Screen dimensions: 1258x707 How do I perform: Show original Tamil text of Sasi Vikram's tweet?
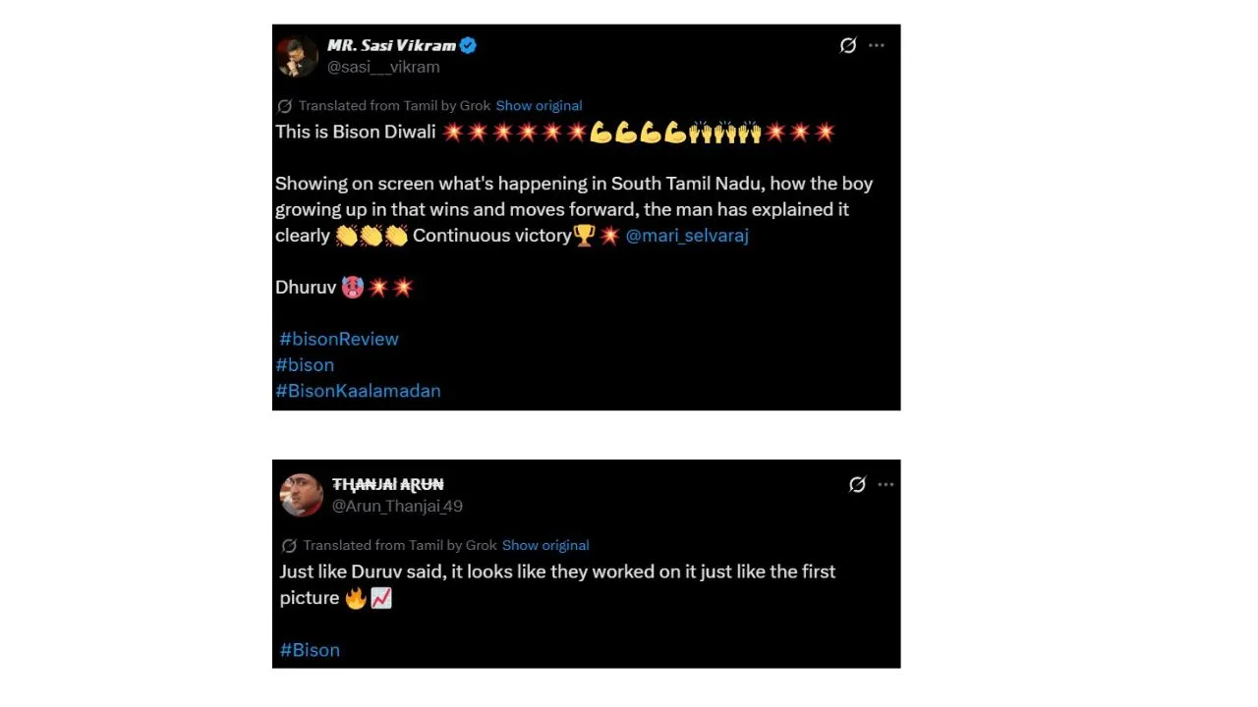click(539, 106)
